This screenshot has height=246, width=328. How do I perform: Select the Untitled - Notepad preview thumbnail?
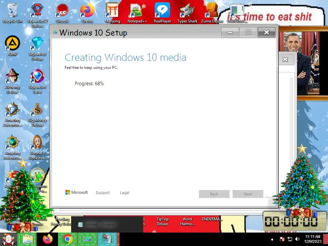pos(107,225)
